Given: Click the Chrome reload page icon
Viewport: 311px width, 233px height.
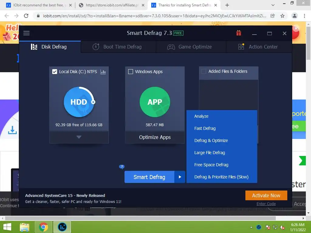Looking at the screenshot, I should (26, 16).
